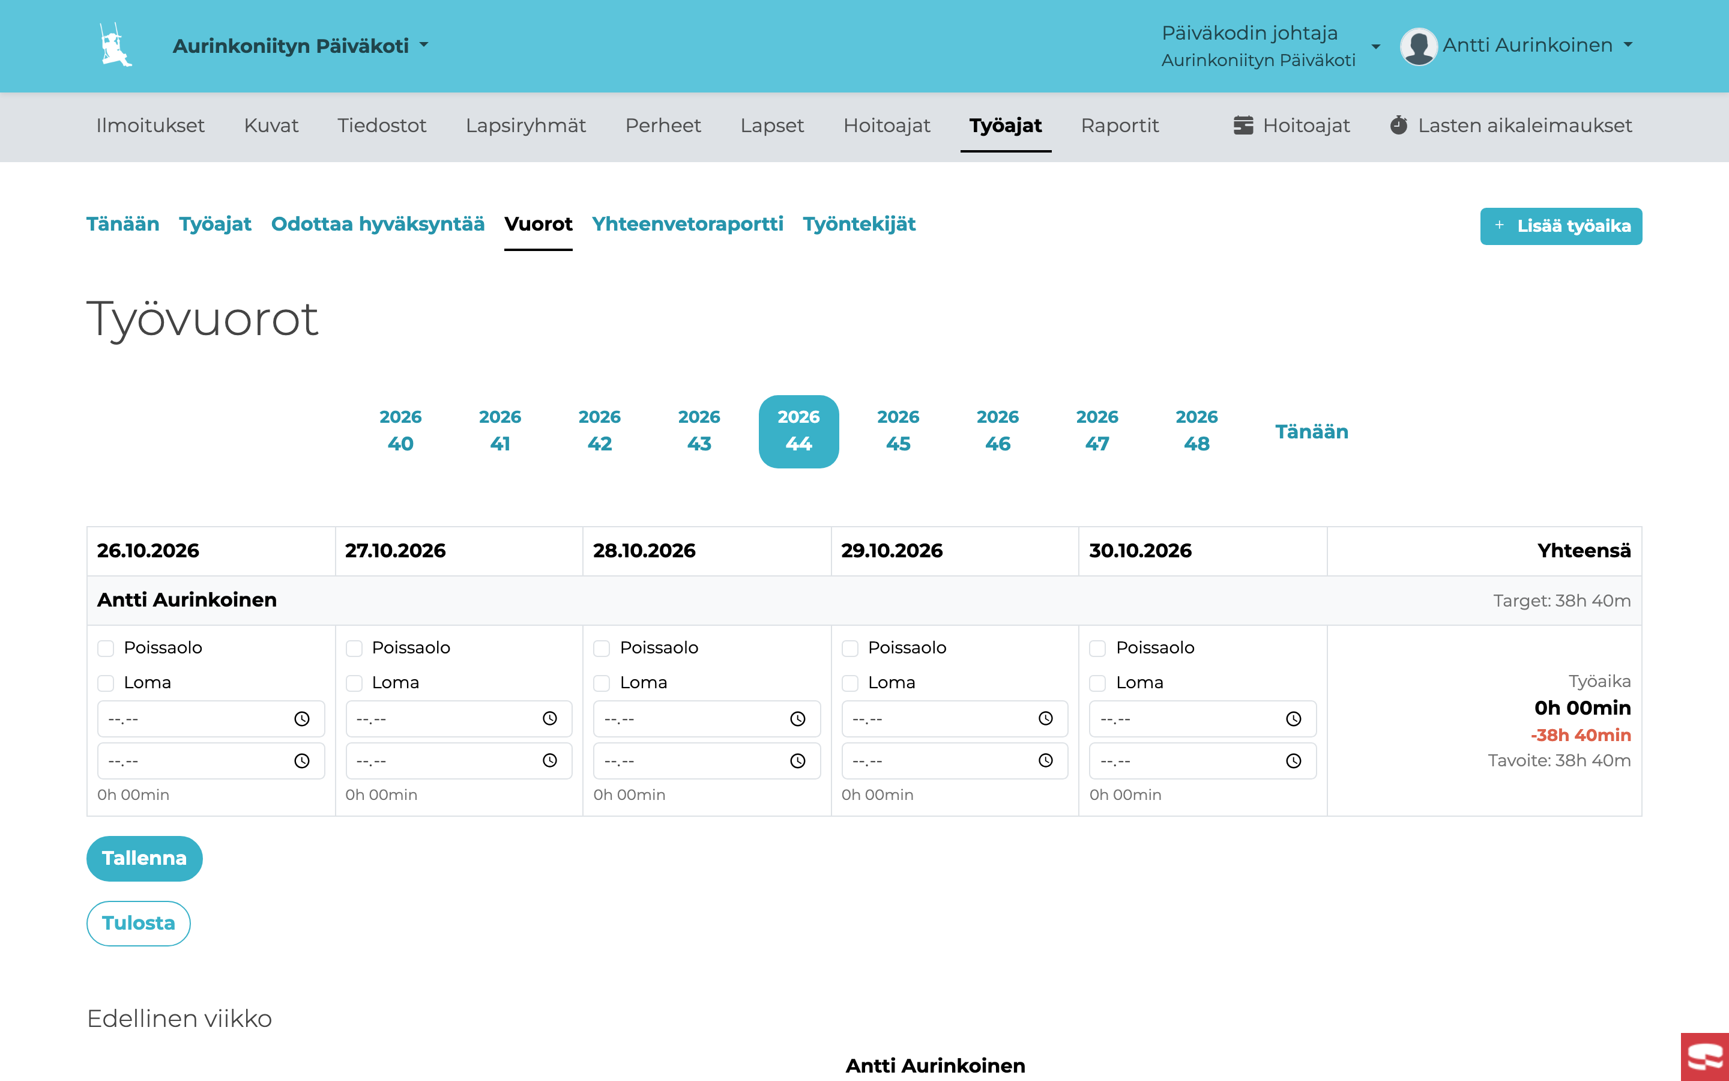Select week 2026 40

[400, 431]
